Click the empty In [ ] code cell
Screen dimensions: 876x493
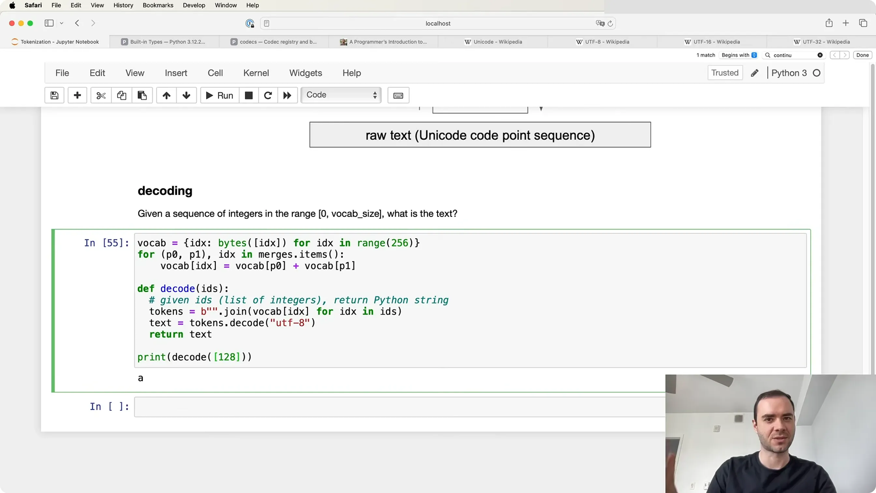point(400,407)
